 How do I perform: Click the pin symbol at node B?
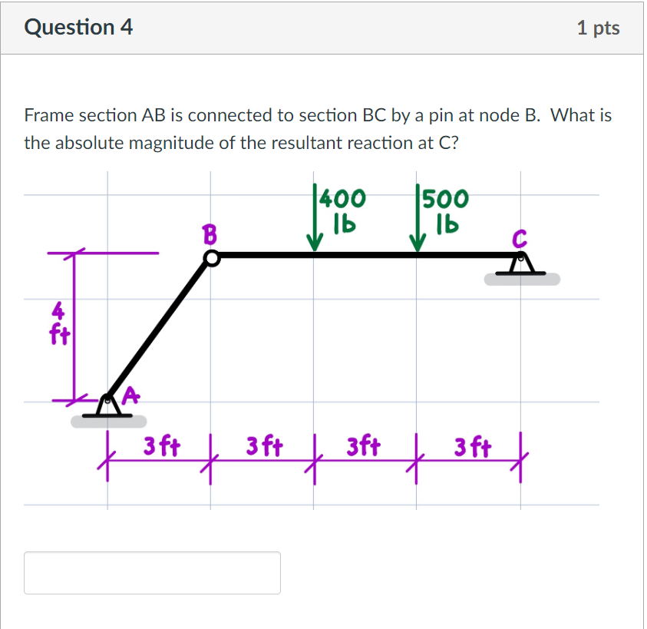point(211,258)
